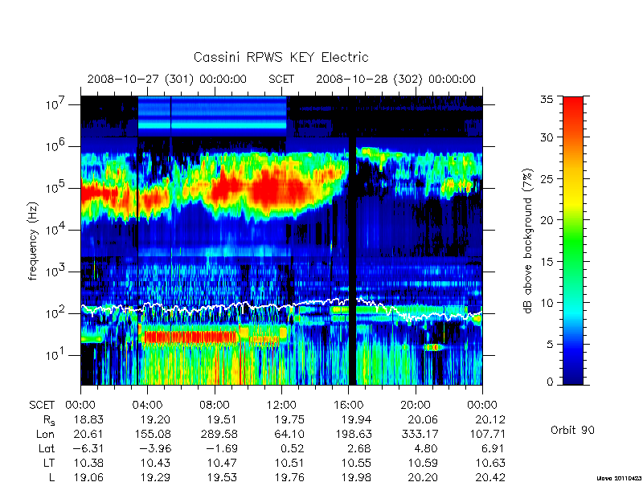Click the LT value "10.47"
The width and height of the screenshot is (643, 482).
(x=222, y=463)
